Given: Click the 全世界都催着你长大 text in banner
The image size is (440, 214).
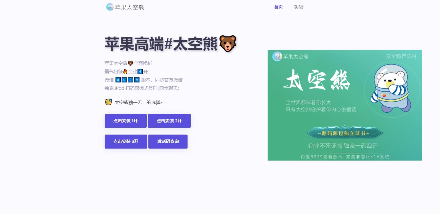Looking at the screenshot, I should (x=308, y=103).
